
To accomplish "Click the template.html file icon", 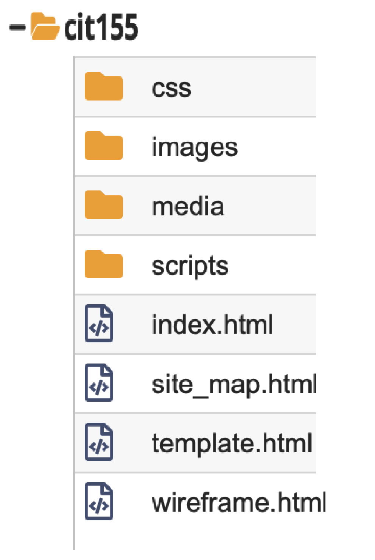I will point(99,442).
